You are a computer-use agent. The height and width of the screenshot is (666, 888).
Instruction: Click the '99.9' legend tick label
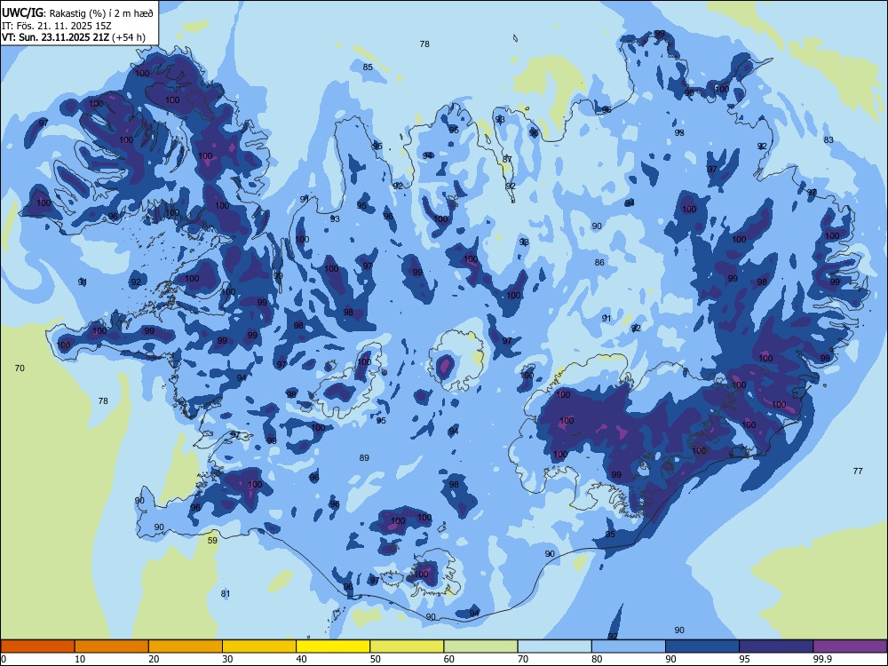coord(821,659)
